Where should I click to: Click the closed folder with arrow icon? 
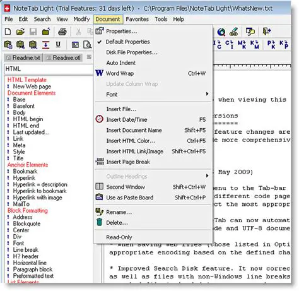(x=46, y=32)
